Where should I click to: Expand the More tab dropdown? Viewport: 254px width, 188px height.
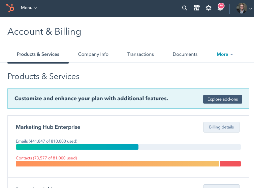point(225,54)
